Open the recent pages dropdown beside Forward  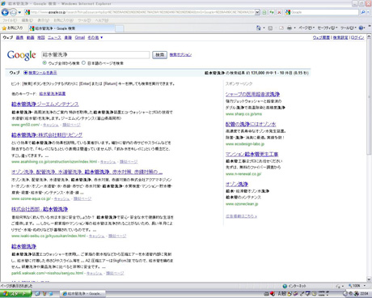click(19, 12)
